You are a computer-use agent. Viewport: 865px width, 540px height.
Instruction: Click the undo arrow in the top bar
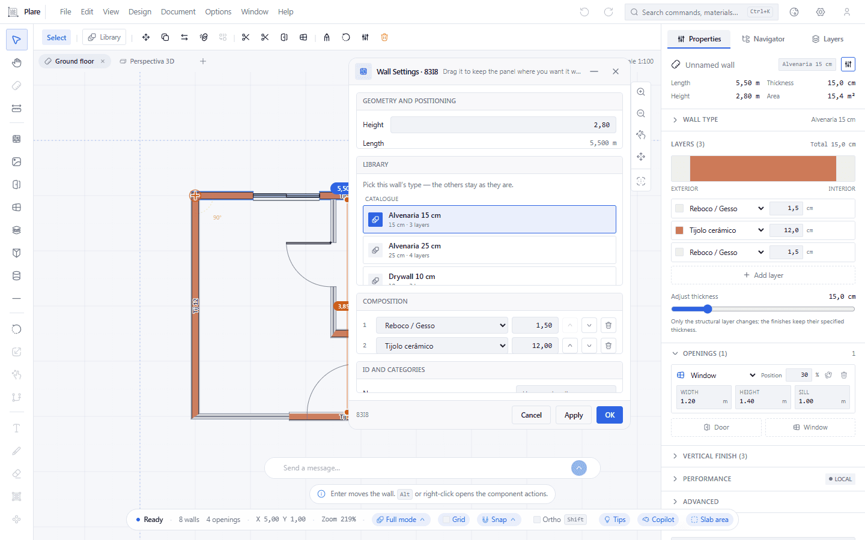[x=584, y=12]
